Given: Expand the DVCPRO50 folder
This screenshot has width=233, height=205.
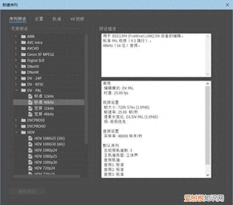Looking at the screenshot, I should tap(16, 120).
